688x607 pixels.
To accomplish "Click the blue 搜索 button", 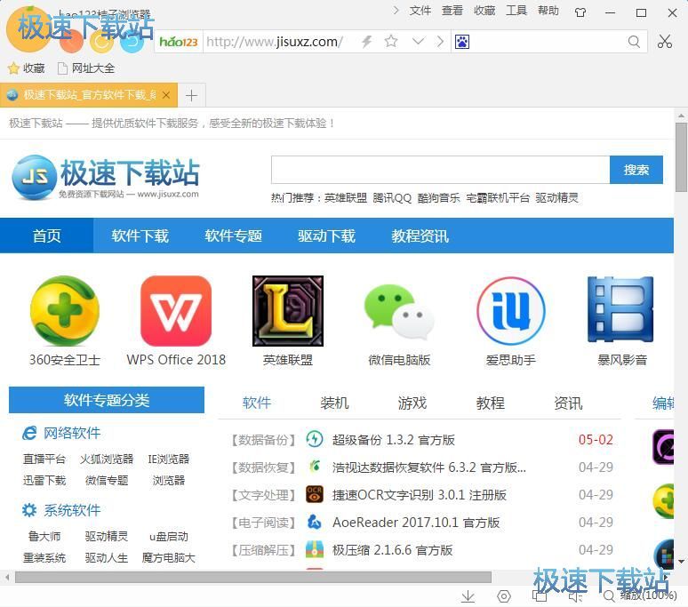I will coord(636,170).
